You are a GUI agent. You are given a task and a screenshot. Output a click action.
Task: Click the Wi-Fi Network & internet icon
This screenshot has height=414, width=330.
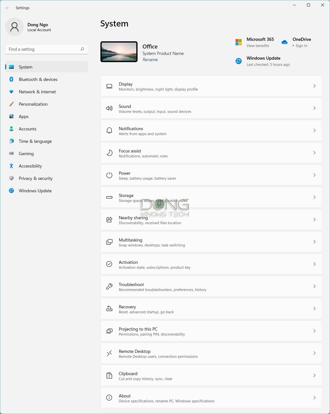[x=11, y=92]
